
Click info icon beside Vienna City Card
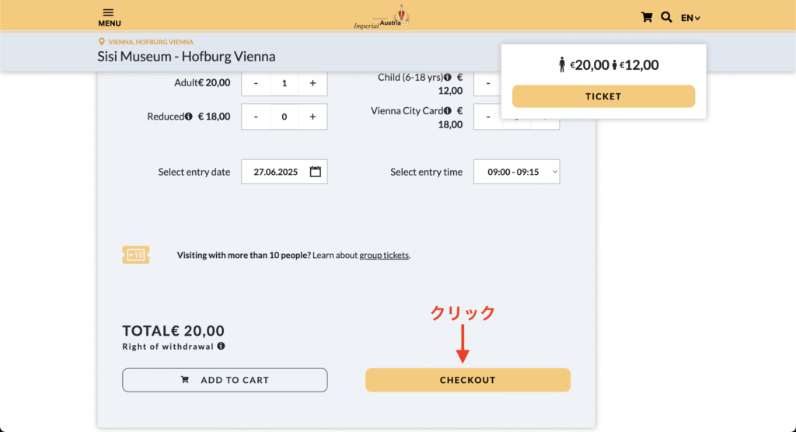coord(448,111)
